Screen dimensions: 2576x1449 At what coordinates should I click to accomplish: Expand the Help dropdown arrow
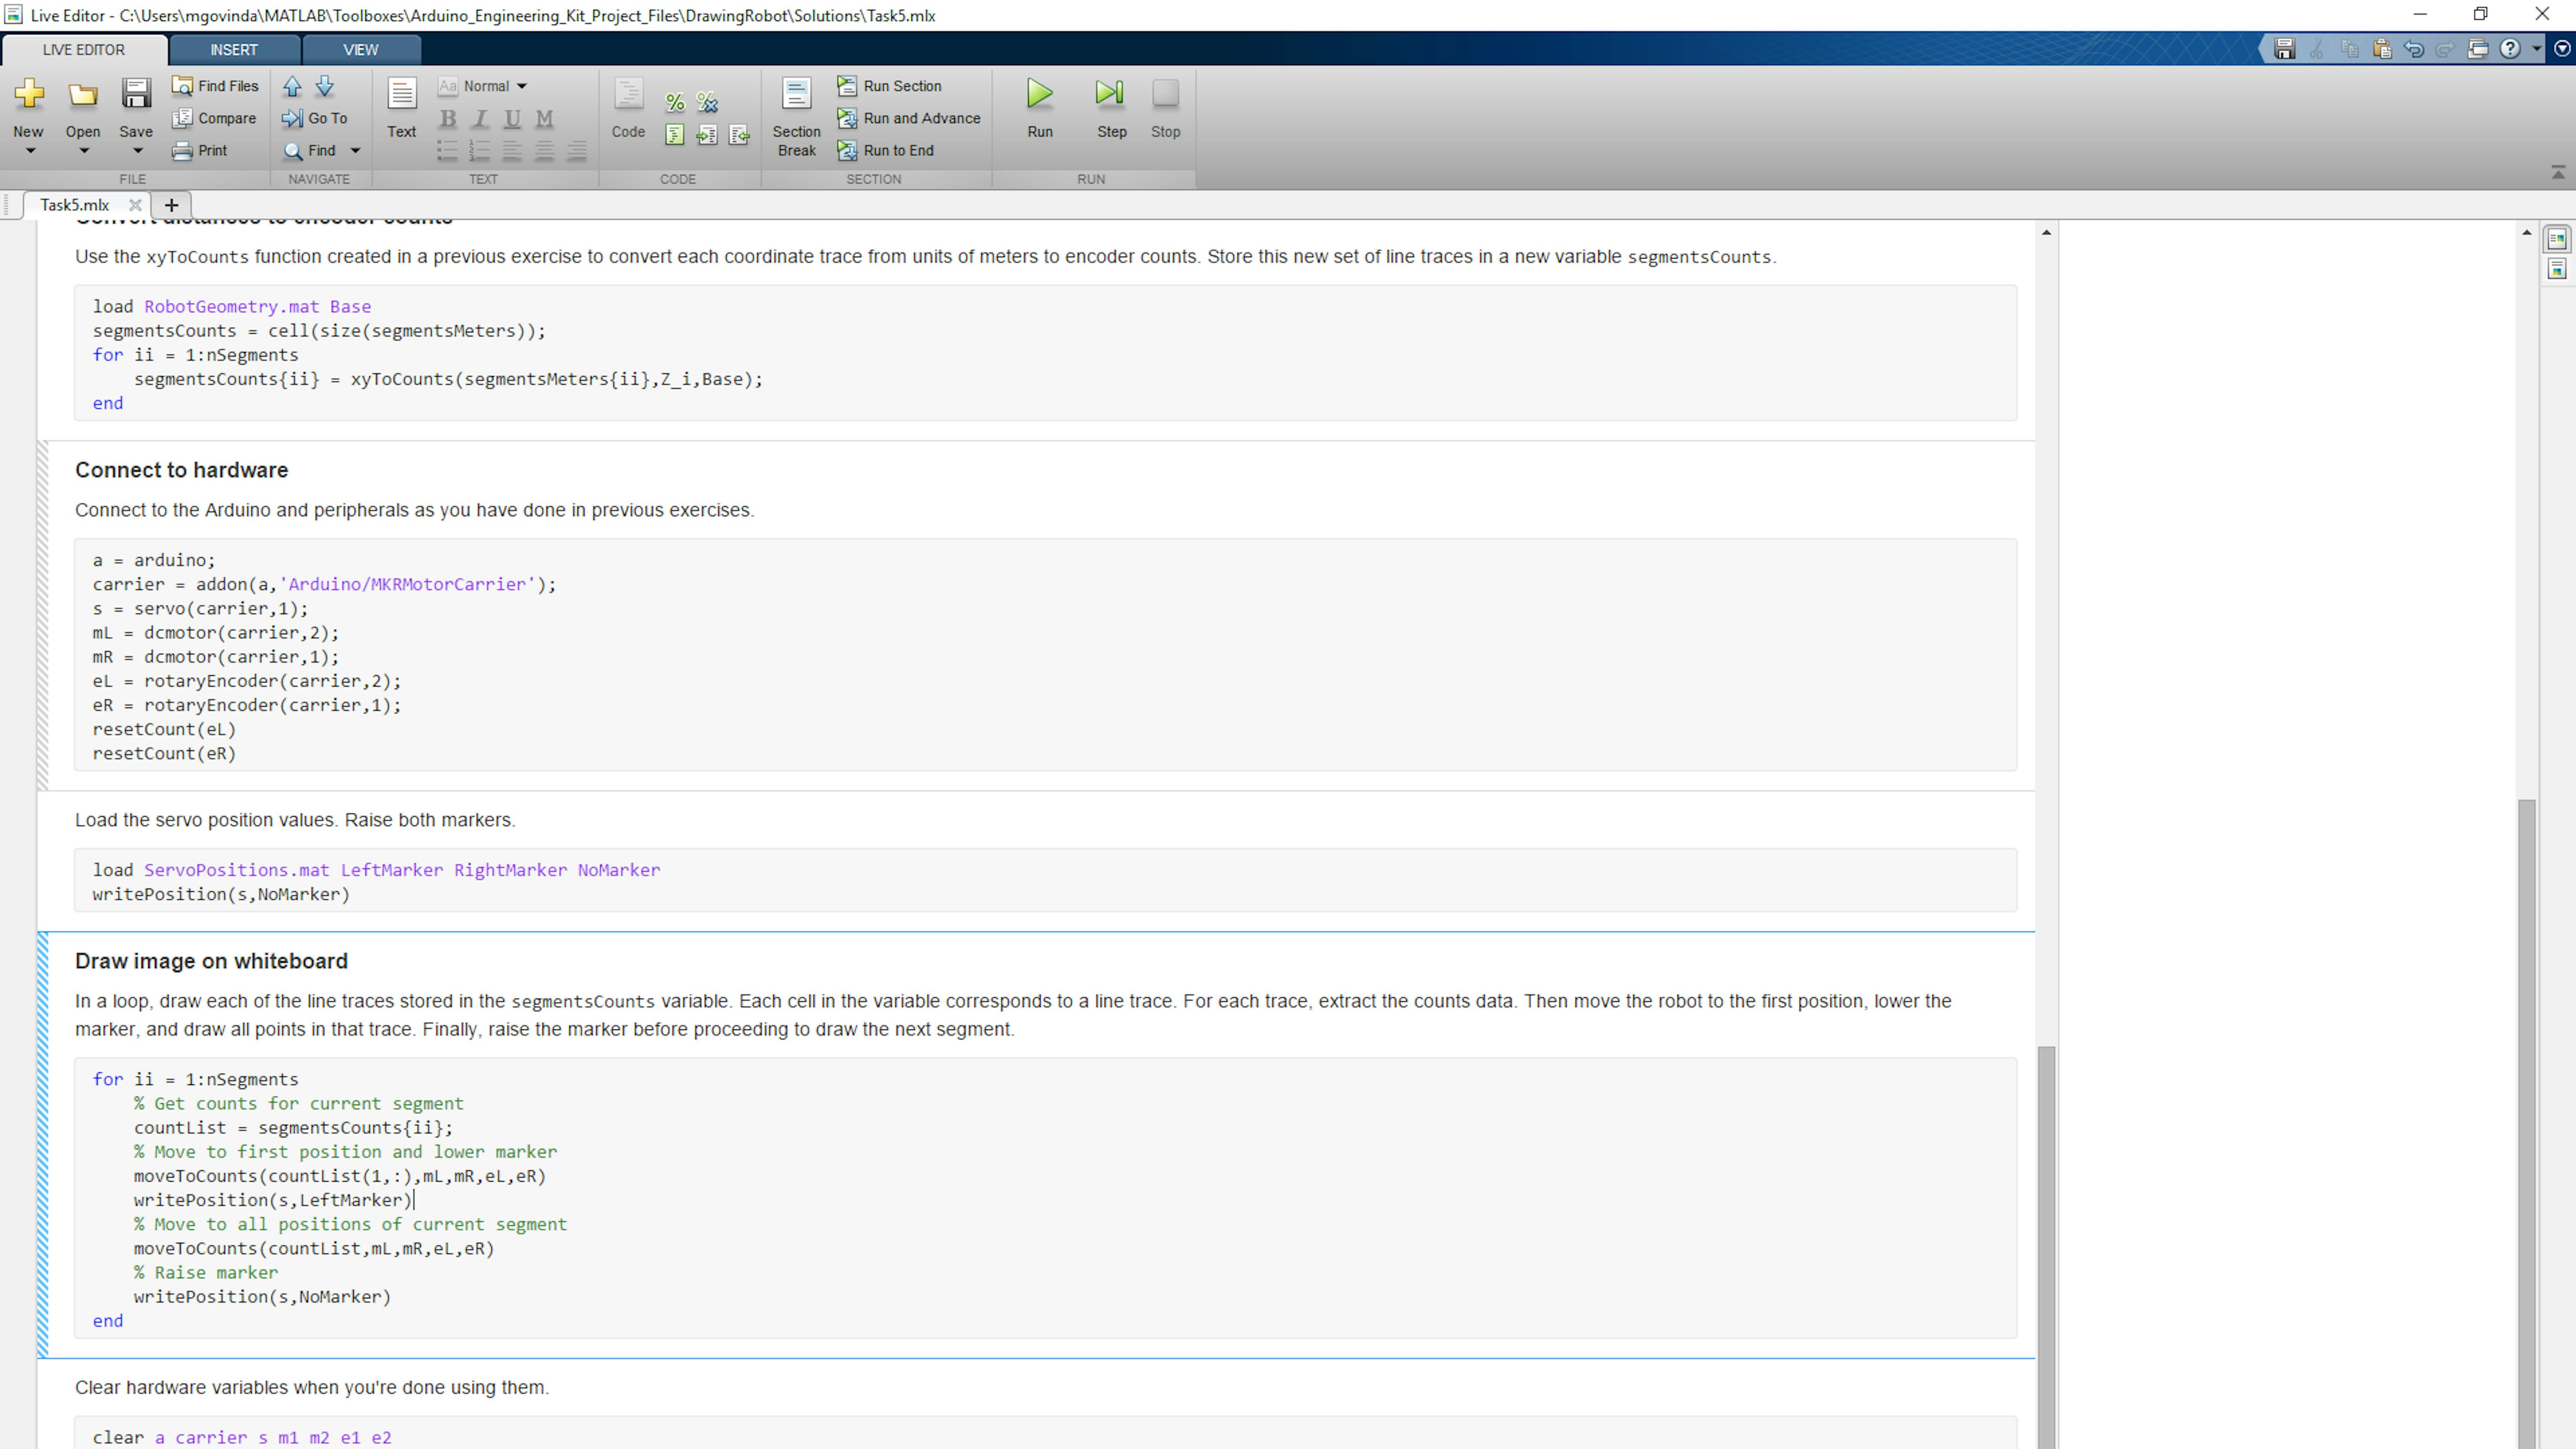(2536, 49)
